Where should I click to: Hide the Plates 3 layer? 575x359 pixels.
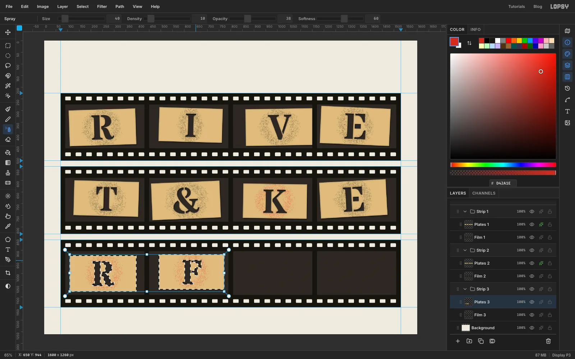(532, 302)
